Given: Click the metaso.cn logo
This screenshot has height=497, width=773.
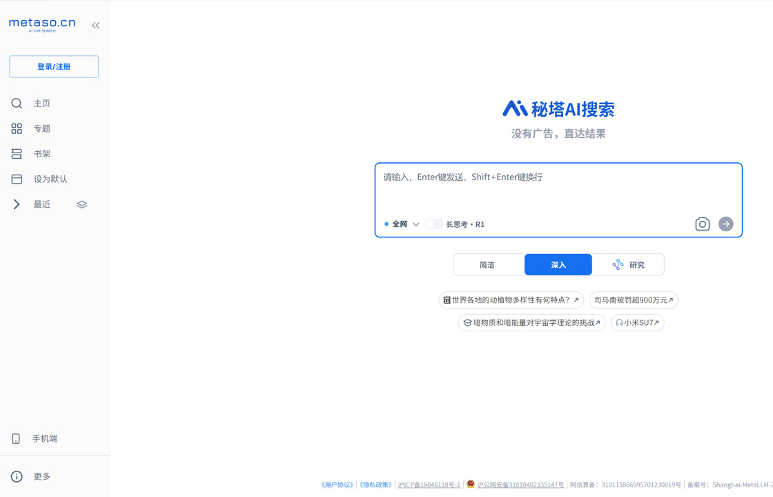Looking at the screenshot, I should click(42, 25).
